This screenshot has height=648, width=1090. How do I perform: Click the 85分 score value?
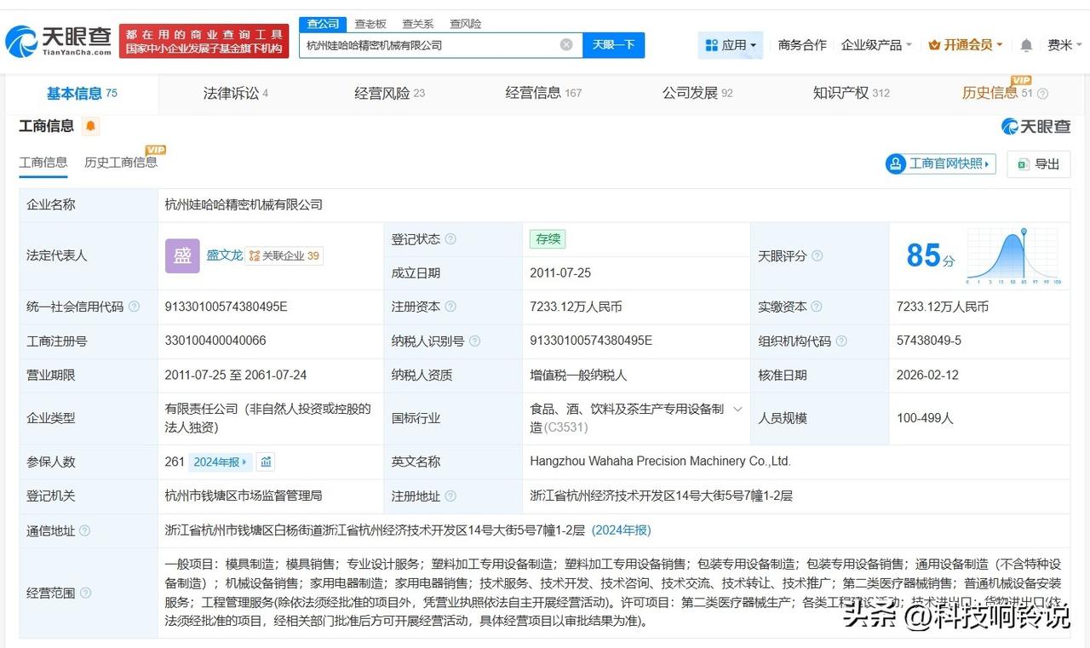click(931, 255)
